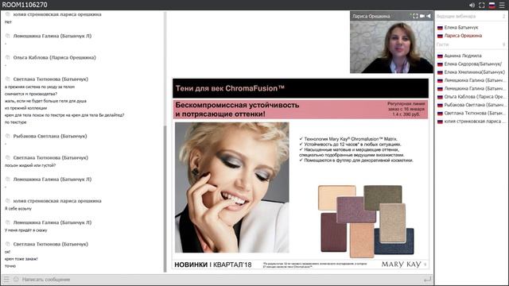Click message icon of Тютюнова 'ок!' entry
This screenshot has width=509, height=286.
[8, 244]
